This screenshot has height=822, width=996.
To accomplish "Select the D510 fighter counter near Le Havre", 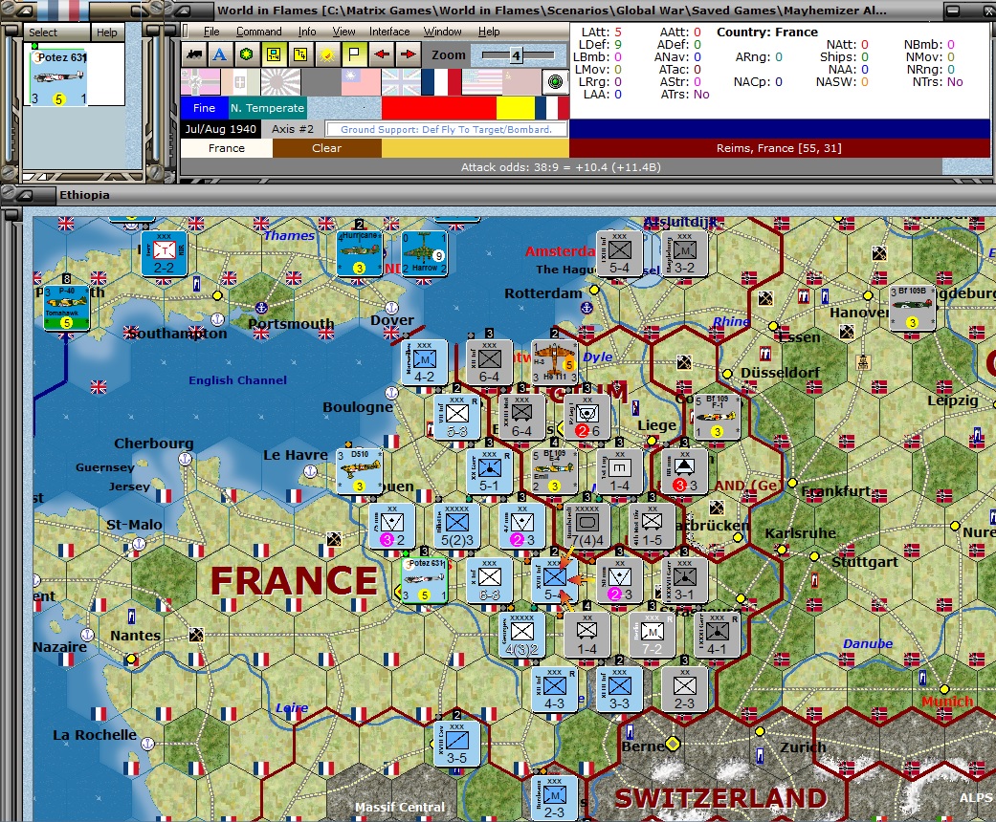I will tap(360, 471).
